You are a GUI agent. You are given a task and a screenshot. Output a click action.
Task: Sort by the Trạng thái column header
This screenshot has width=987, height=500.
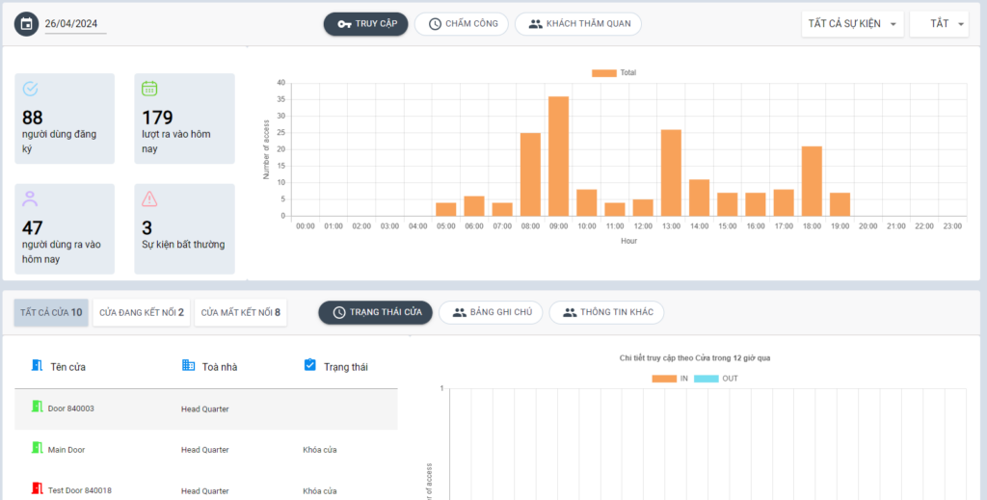tap(345, 366)
